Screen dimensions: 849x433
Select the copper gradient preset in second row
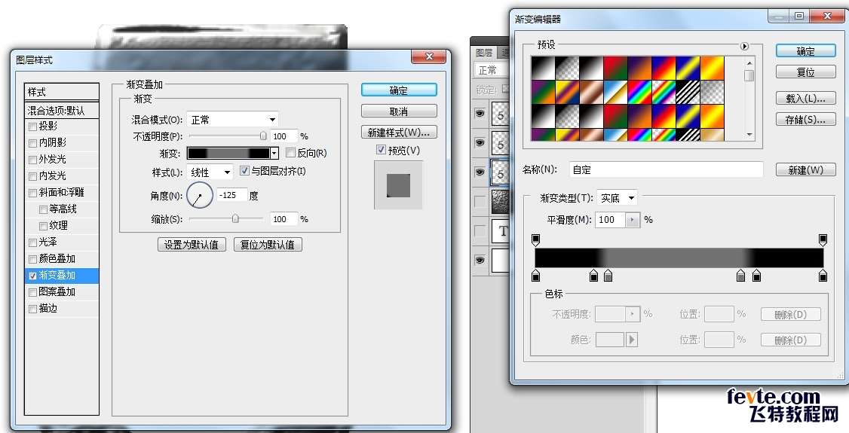point(591,92)
